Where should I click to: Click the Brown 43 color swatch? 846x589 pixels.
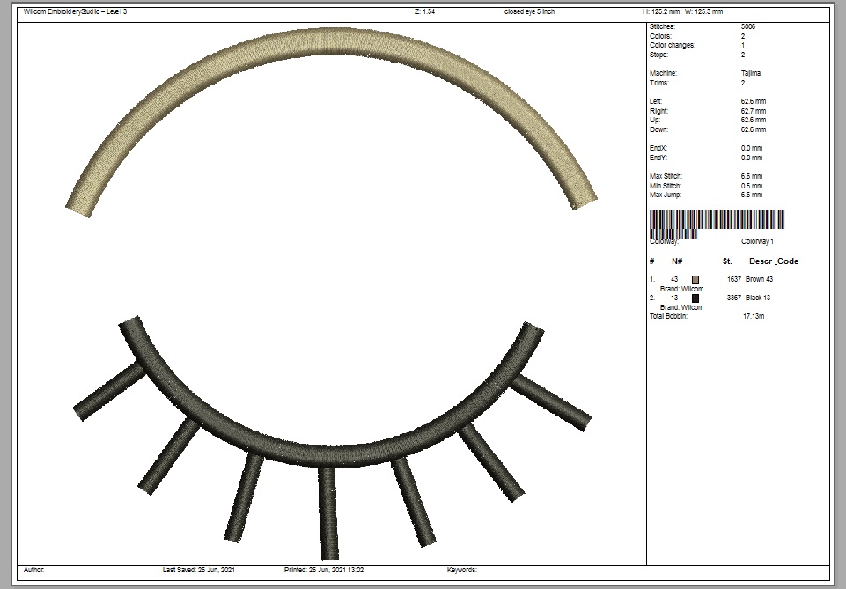(x=695, y=279)
